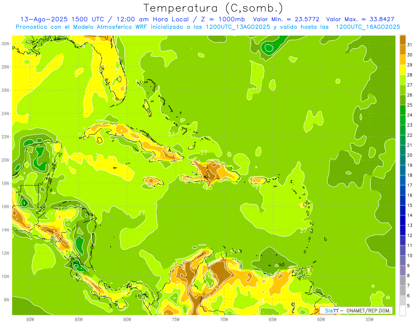Viewport: 419px width, 324px height.
Task: Click the 55W longitude axis label
Action: (x=370, y=319)
